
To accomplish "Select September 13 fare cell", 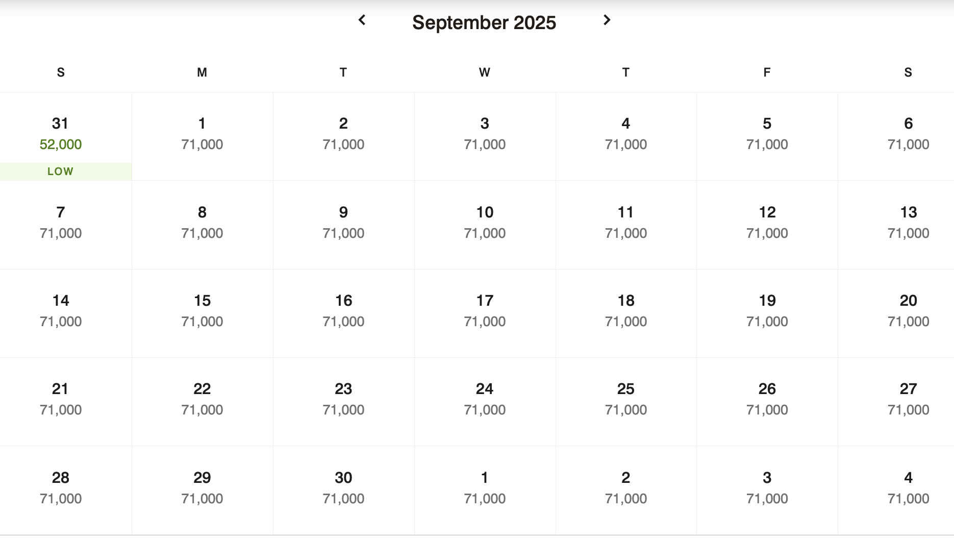I will click(x=908, y=223).
